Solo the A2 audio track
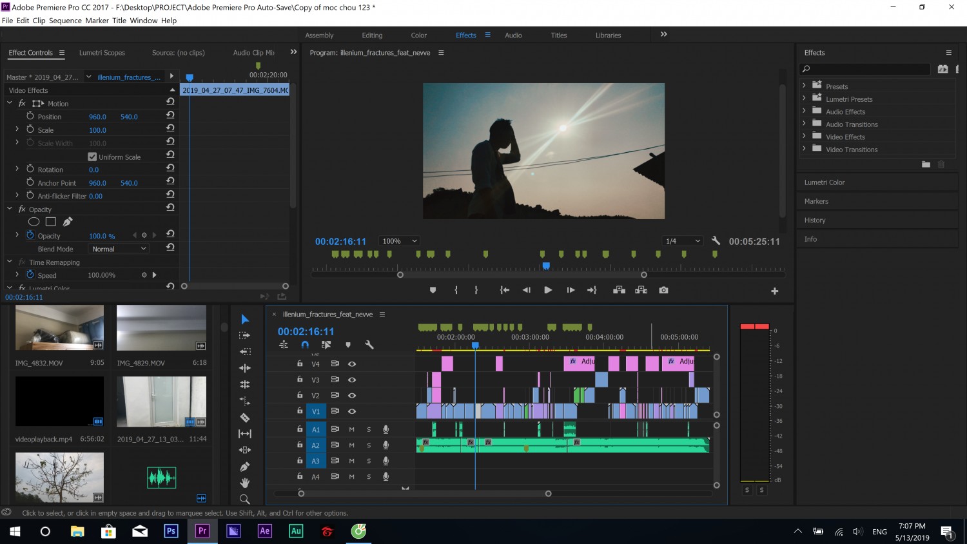 pos(369,445)
